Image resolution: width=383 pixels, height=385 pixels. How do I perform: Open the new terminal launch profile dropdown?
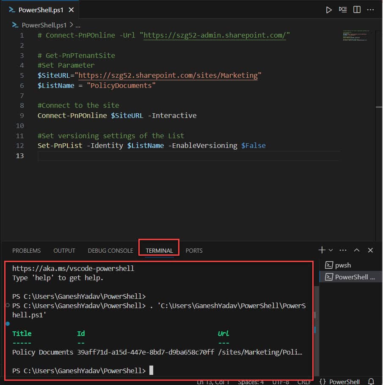(331, 250)
